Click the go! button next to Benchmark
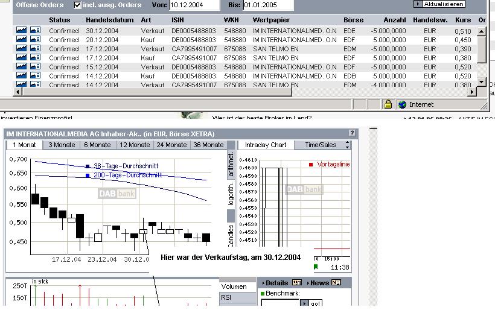This screenshot has height=310, width=495. pyautogui.click(x=315, y=303)
